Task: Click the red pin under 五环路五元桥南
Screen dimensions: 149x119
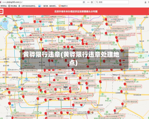Action: tap(106, 19)
